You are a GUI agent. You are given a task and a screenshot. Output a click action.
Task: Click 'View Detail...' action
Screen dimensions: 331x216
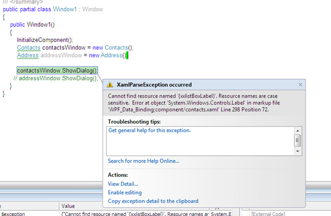123,184
